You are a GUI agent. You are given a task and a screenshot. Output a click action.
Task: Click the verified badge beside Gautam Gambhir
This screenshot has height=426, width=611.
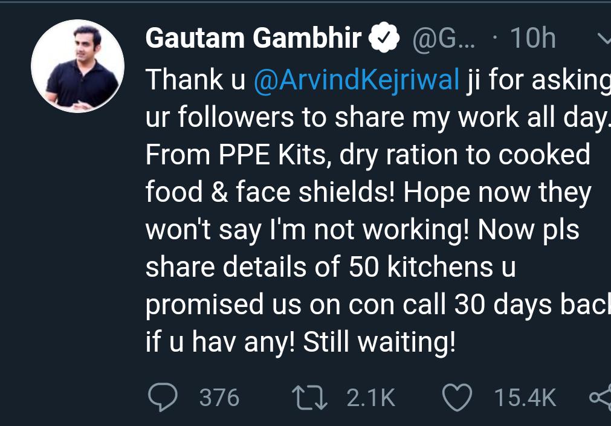386,39
